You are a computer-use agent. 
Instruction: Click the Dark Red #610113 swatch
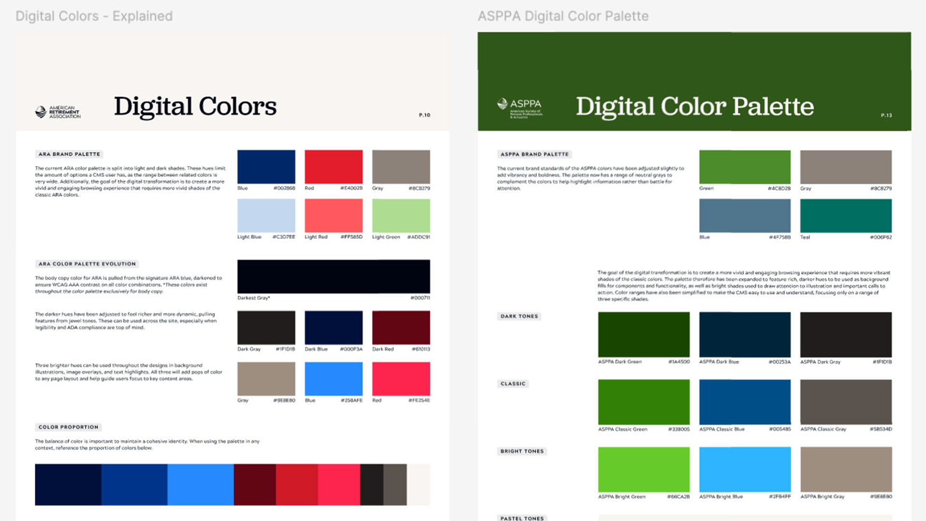[401, 328]
